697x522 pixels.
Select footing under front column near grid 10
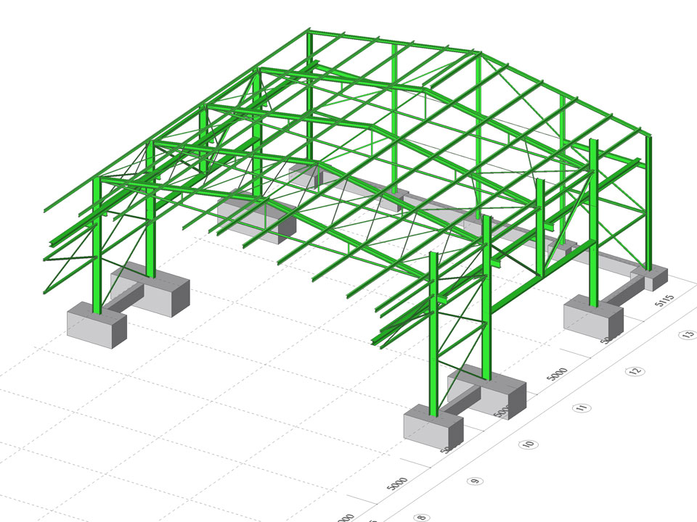(433, 429)
